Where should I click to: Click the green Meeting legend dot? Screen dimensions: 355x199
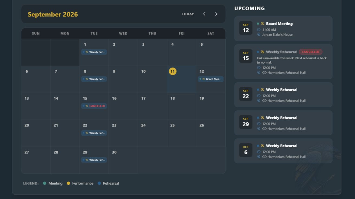(x=45, y=183)
